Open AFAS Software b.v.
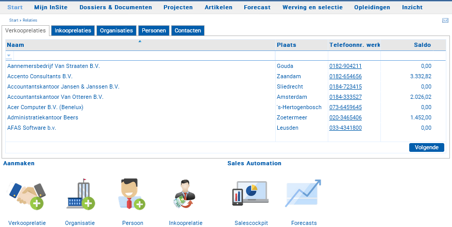Viewport: 452px width, 227px height. 32,128
